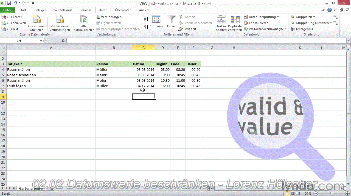Sort descending Z to A

coord(146,27)
